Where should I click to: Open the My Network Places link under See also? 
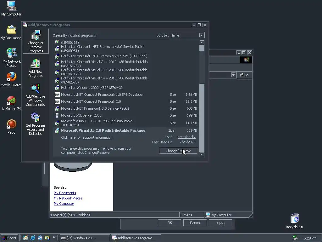coord(68,198)
